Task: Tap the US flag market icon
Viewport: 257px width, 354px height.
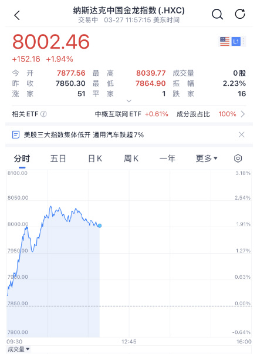Action: pyautogui.click(x=225, y=42)
